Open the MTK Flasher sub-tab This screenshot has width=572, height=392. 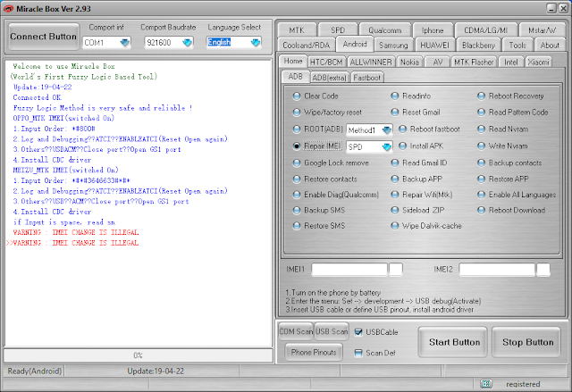click(x=474, y=63)
